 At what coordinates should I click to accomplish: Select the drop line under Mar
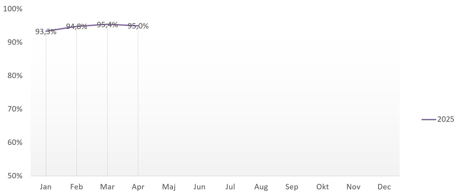click(107, 100)
